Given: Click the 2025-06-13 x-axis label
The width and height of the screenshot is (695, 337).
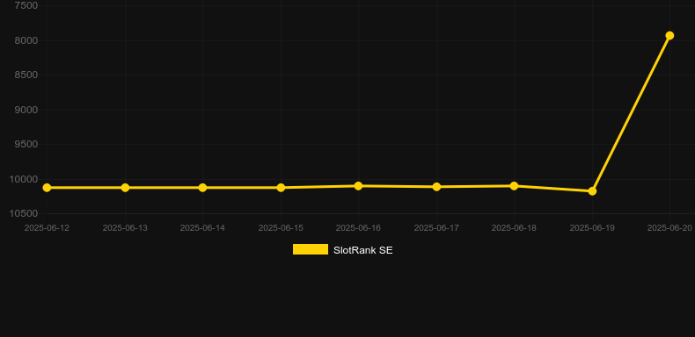Looking at the screenshot, I should [x=125, y=228].
